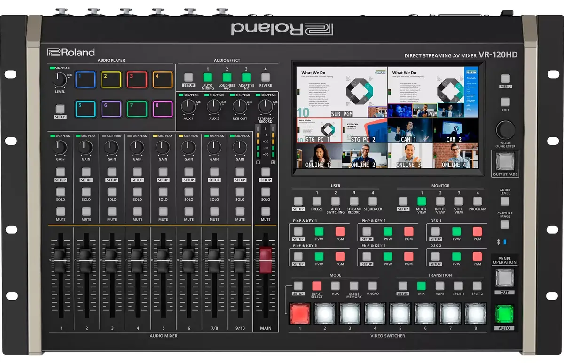Enable DSK 2 PVW

coord(456,256)
